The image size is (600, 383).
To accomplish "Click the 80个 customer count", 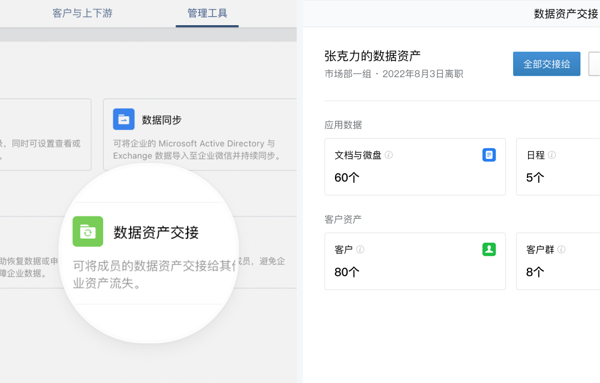I will click(345, 273).
